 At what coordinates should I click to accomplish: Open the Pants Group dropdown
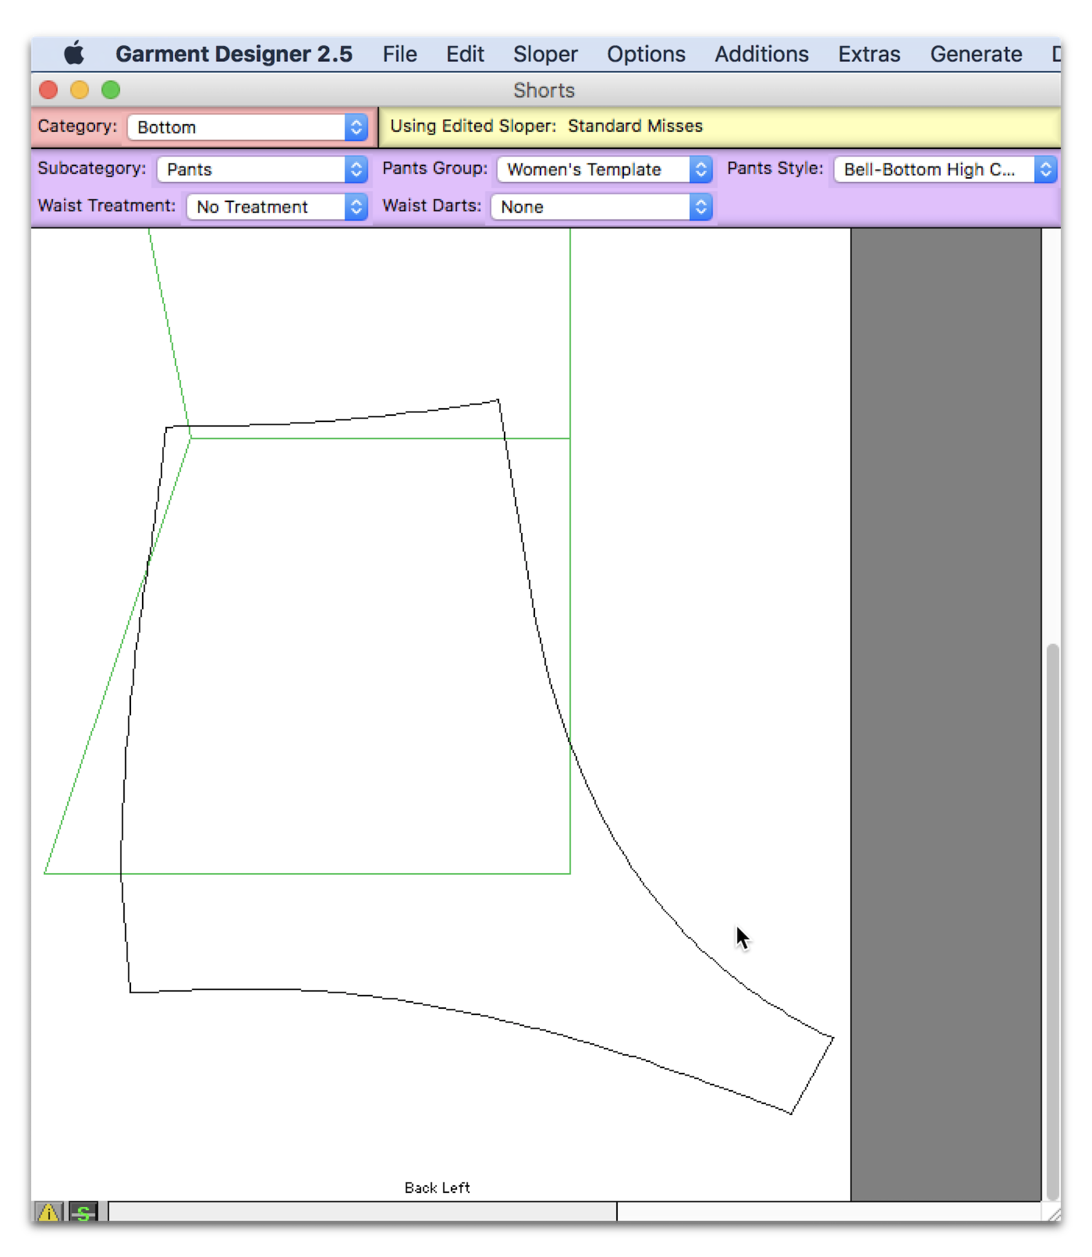pyautogui.click(x=605, y=170)
